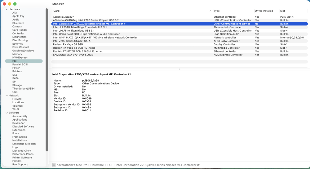Select the highlighted MEI Controller #1 row
The width and height of the screenshot is (310, 169).
(179, 24)
